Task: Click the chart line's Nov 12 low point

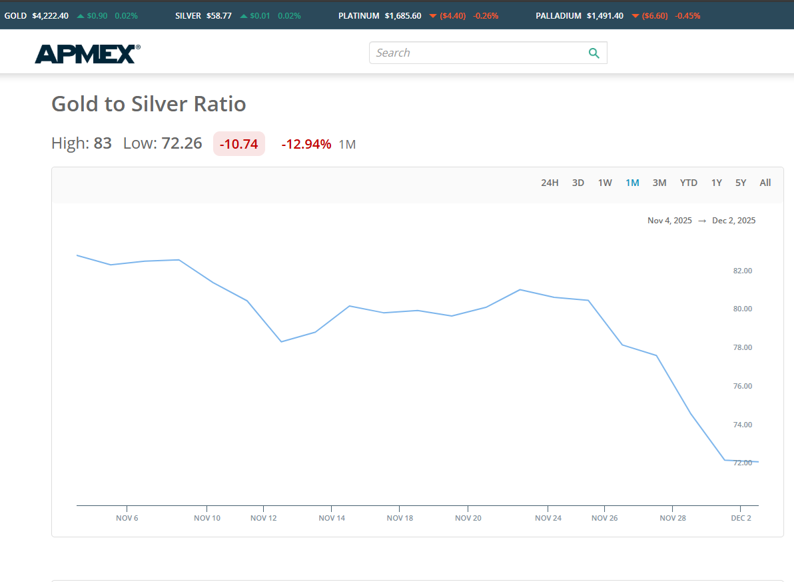Action: (x=281, y=341)
